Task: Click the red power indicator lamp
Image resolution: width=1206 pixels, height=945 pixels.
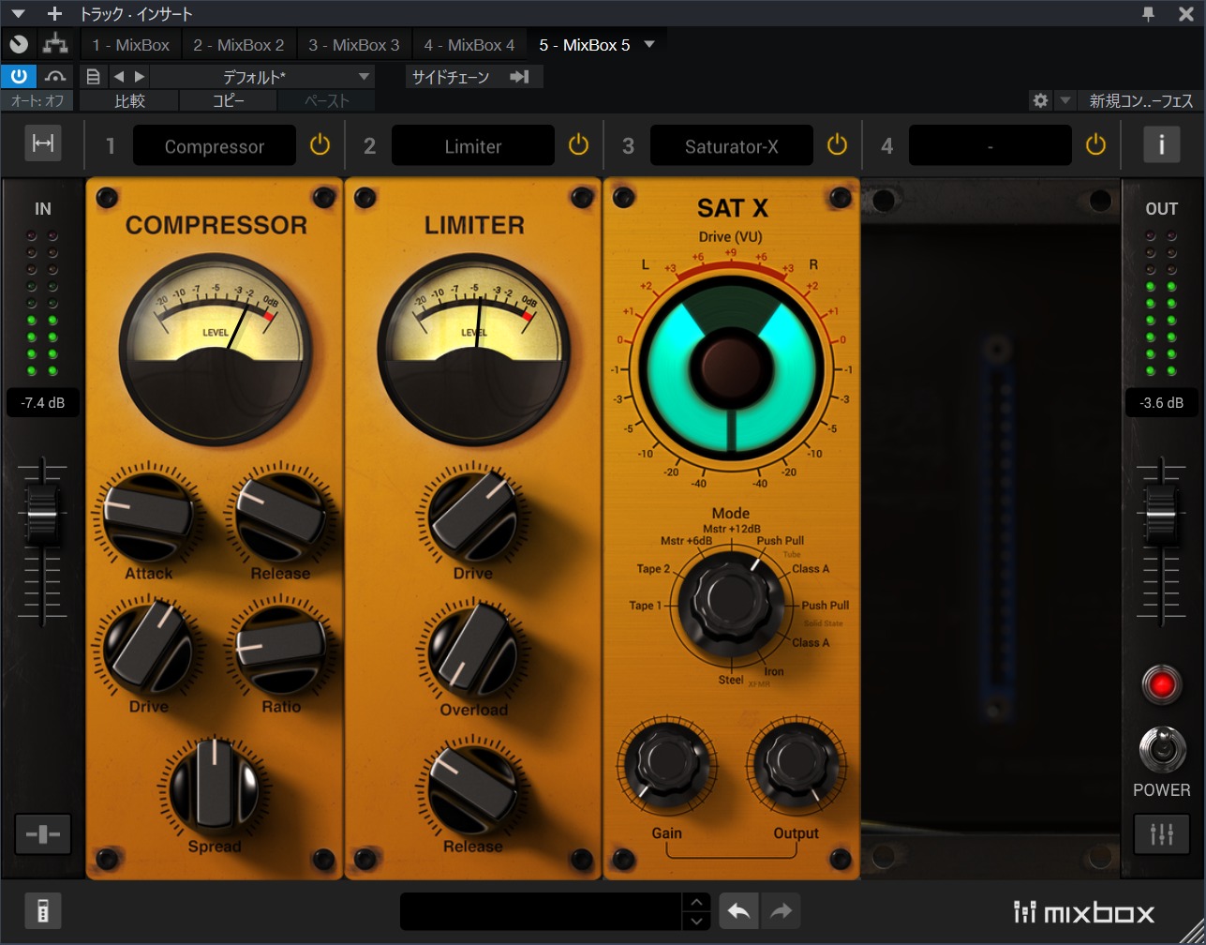Action: point(1162,685)
